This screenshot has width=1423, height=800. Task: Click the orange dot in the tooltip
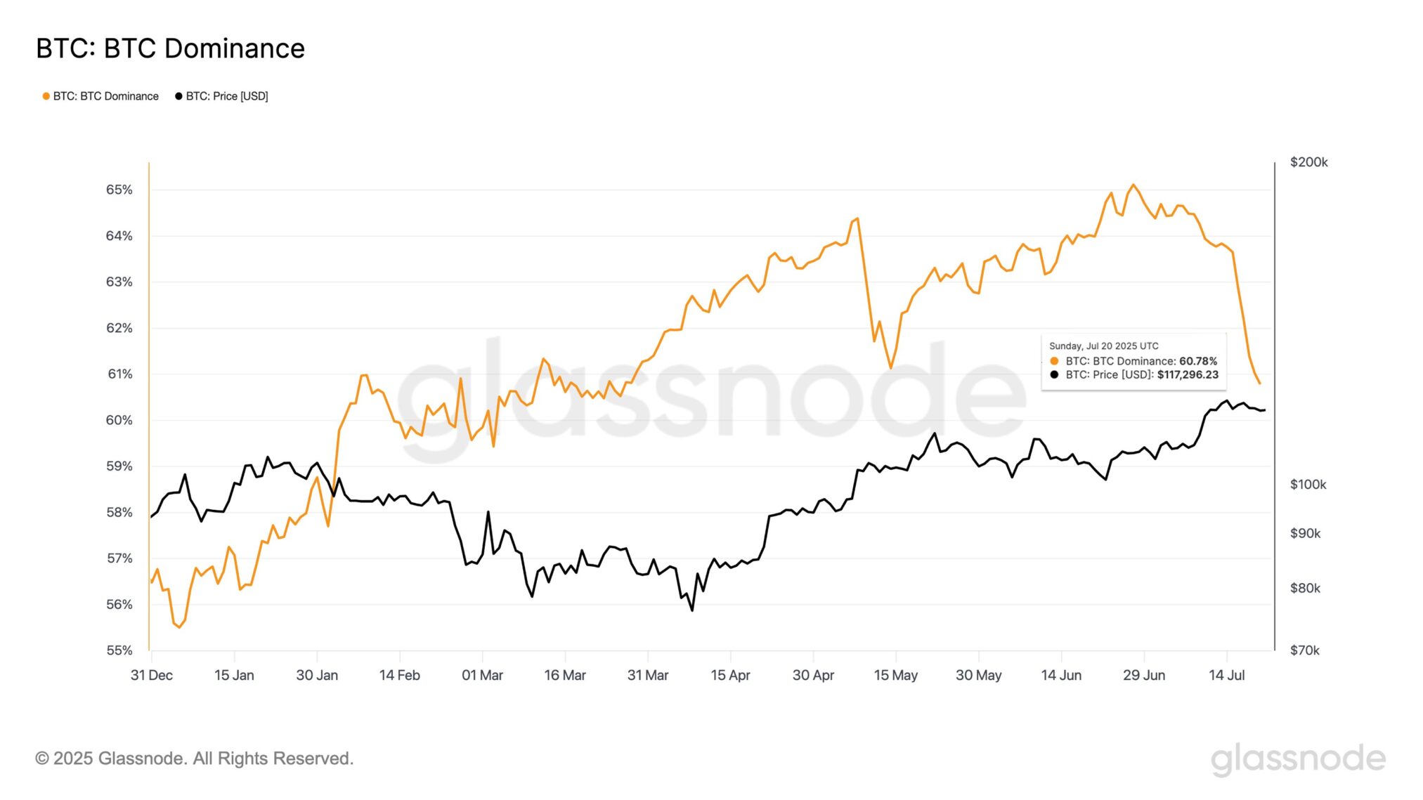tap(1054, 361)
